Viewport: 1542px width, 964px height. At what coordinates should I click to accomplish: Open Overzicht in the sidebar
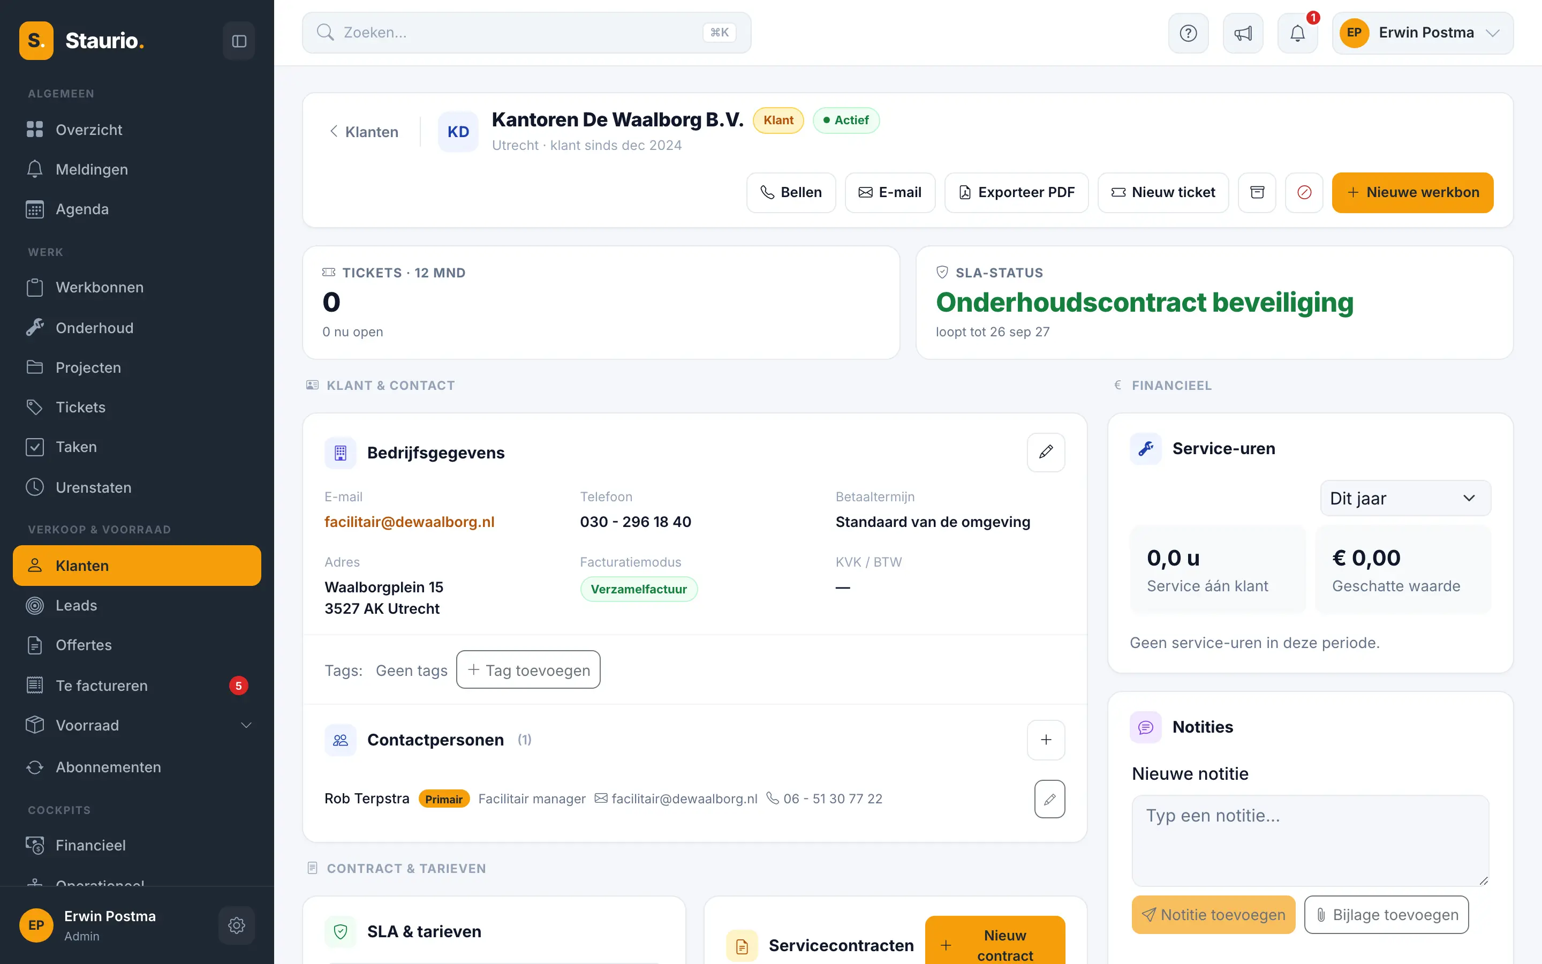click(x=137, y=130)
